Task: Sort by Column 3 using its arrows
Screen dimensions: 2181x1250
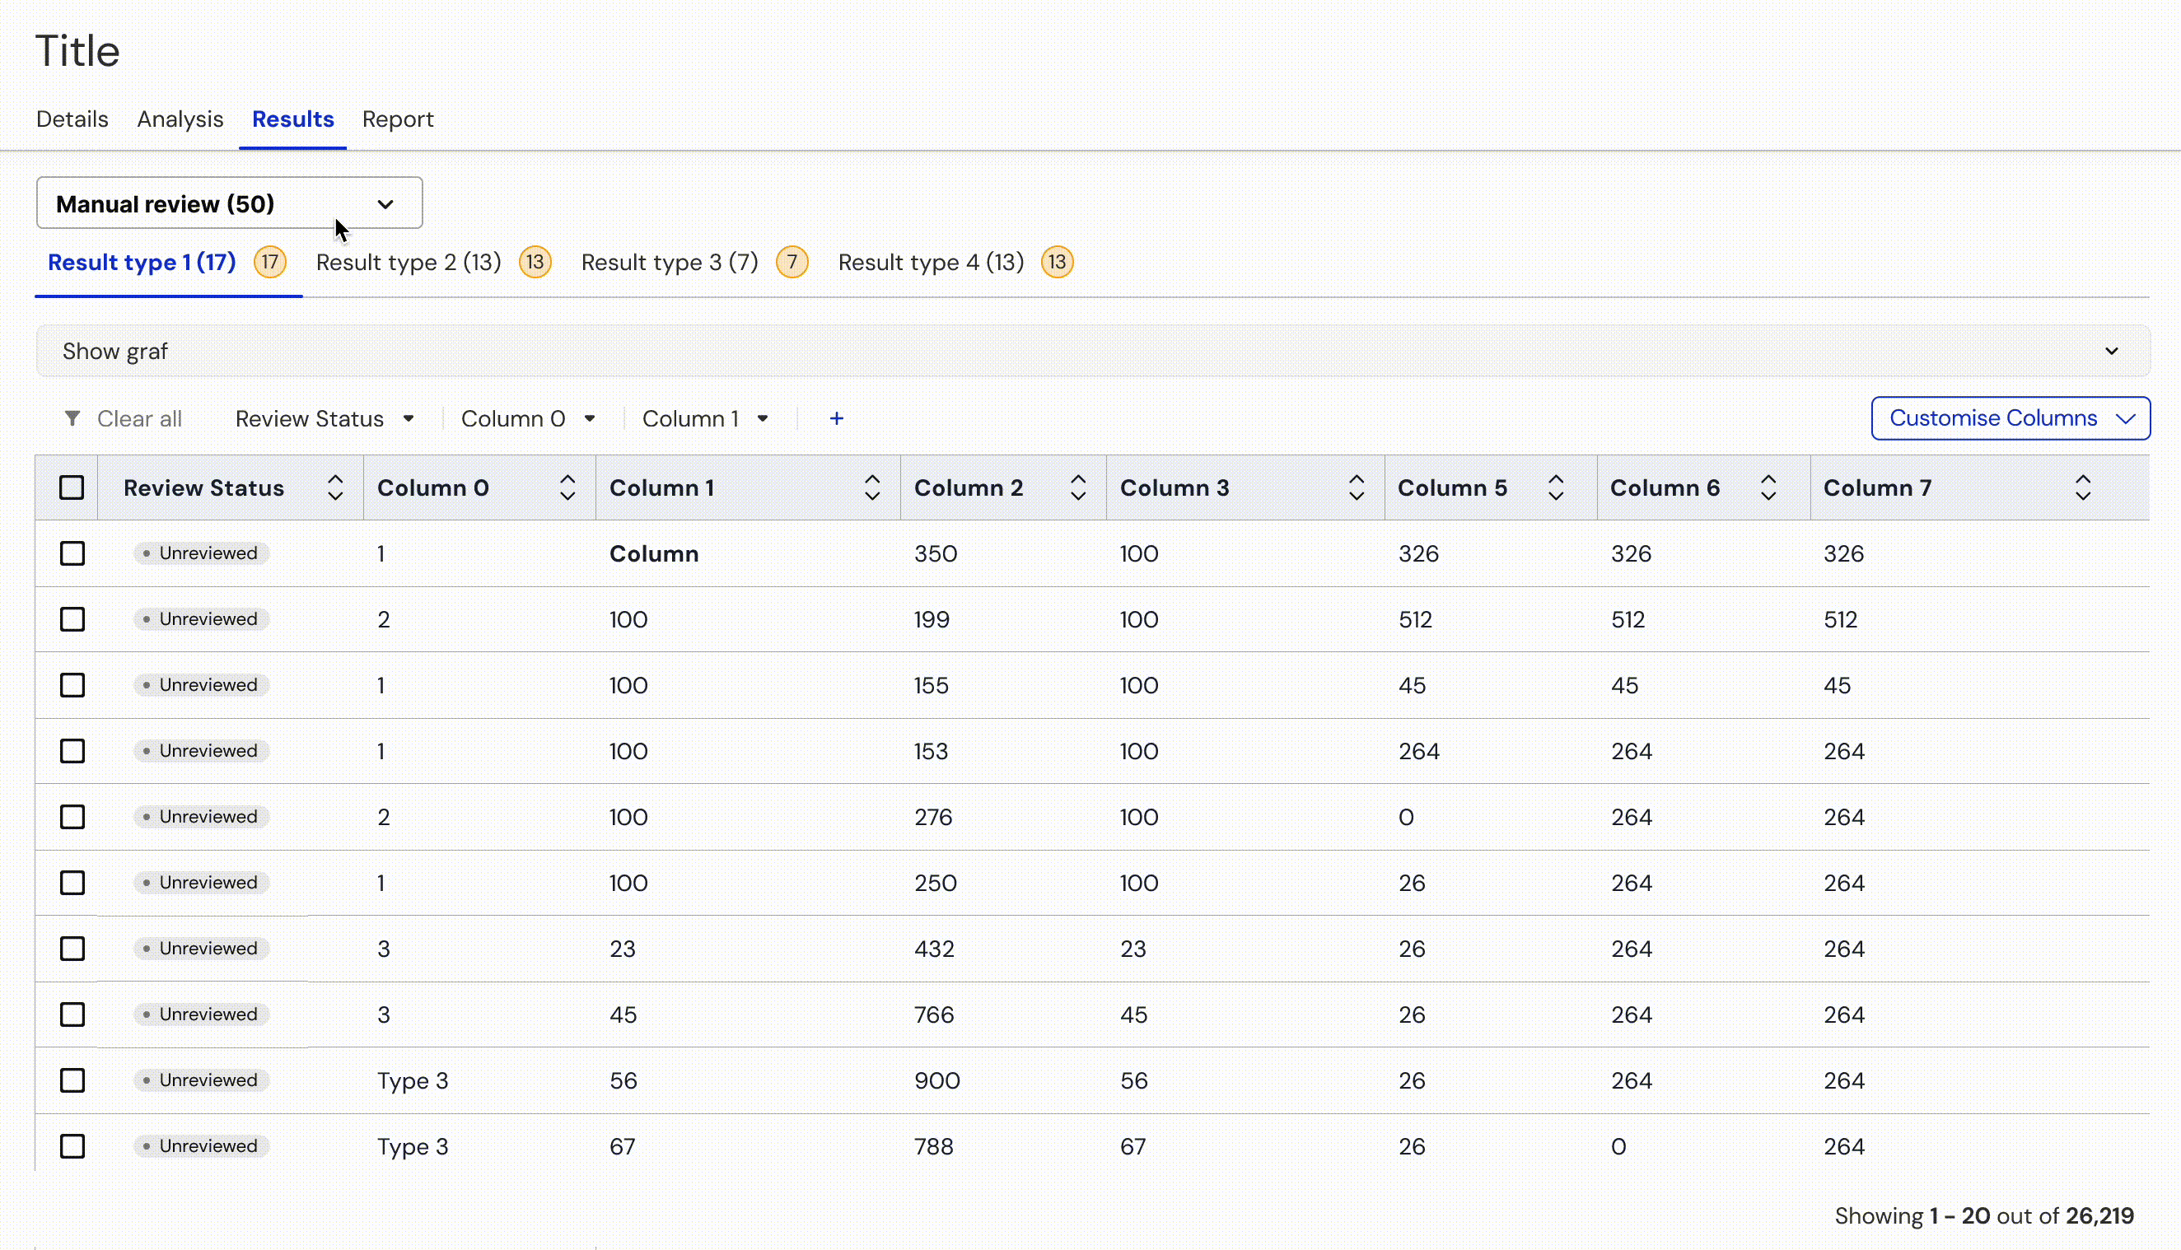Action: [x=1356, y=487]
